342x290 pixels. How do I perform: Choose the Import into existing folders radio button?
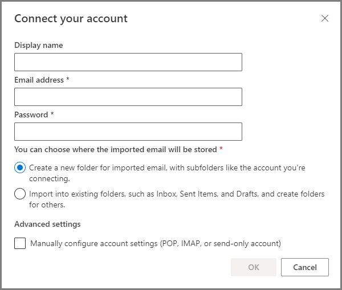click(x=20, y=194)
